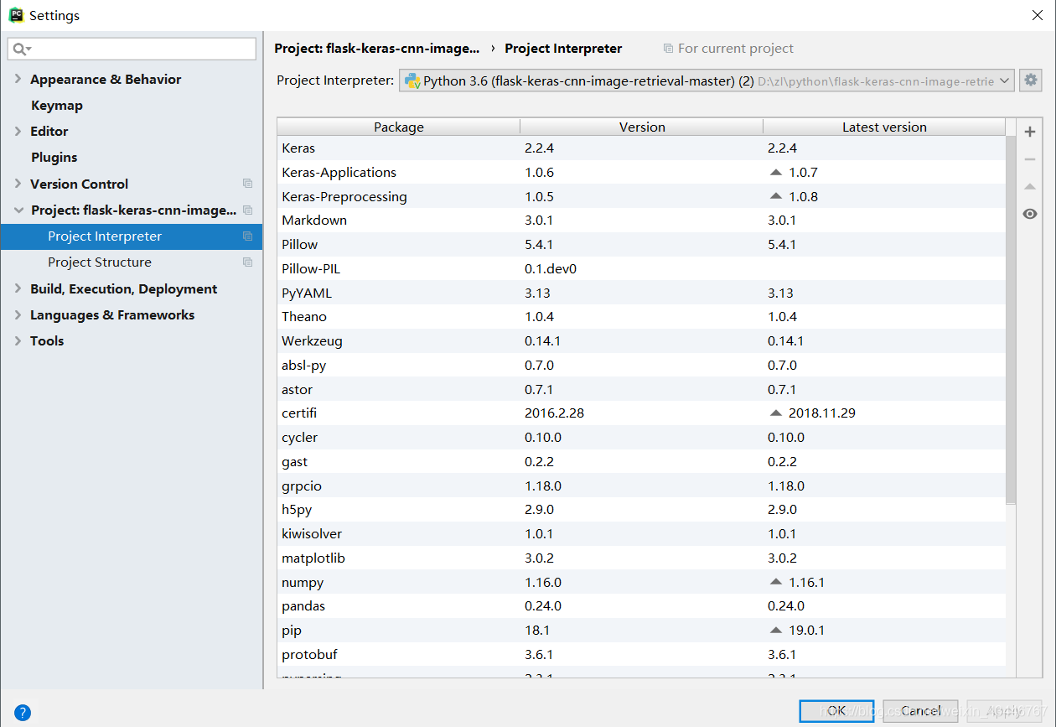Click the install package plus icon

1030,132
